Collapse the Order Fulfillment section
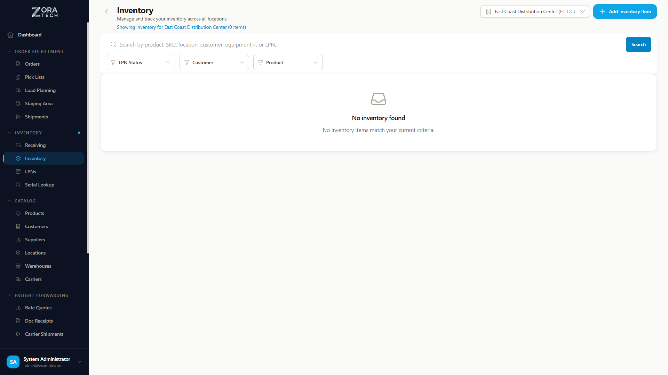 click(10, 51)
